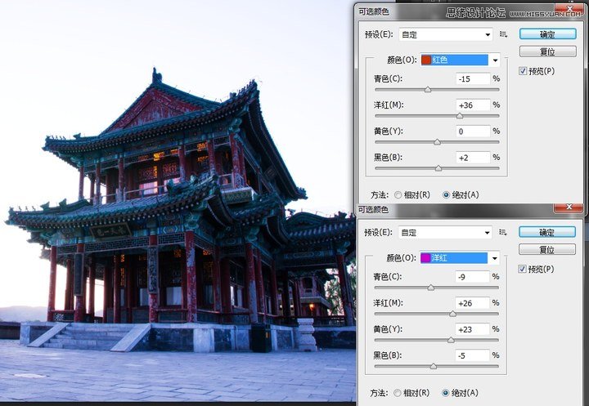
Task: Open preset options icon in top dialog
Action: [x=504, y=34]
